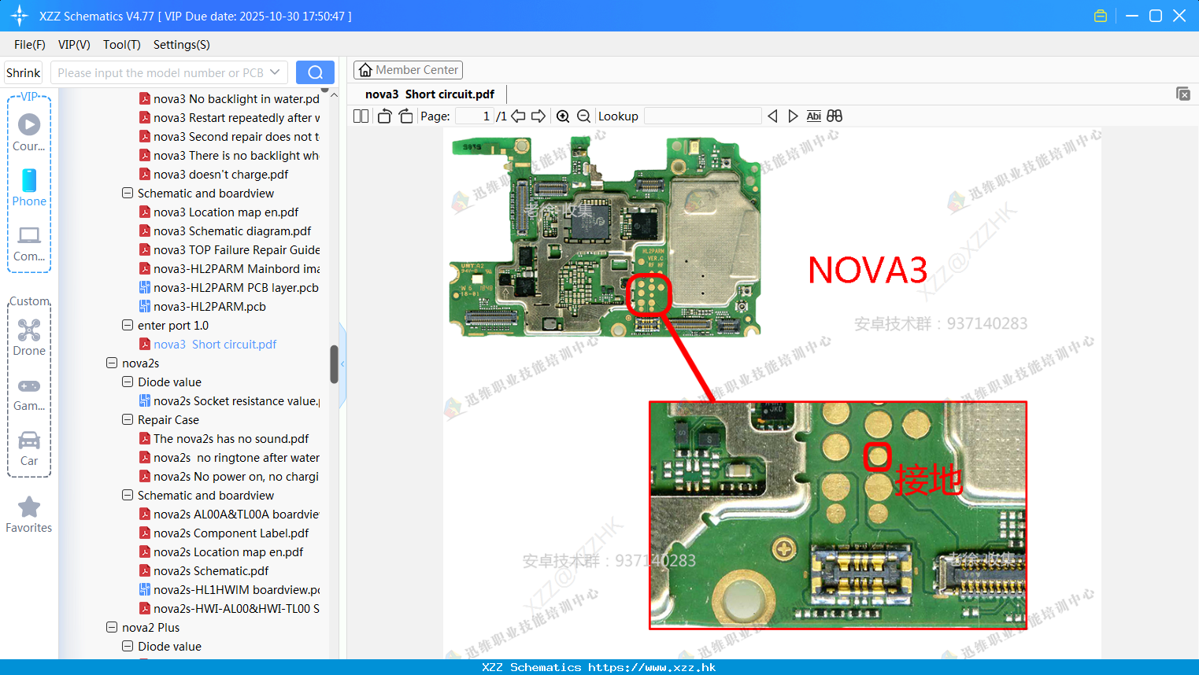Click the Member Center button
The image size is (1199, 675).
tap(408, 70)
